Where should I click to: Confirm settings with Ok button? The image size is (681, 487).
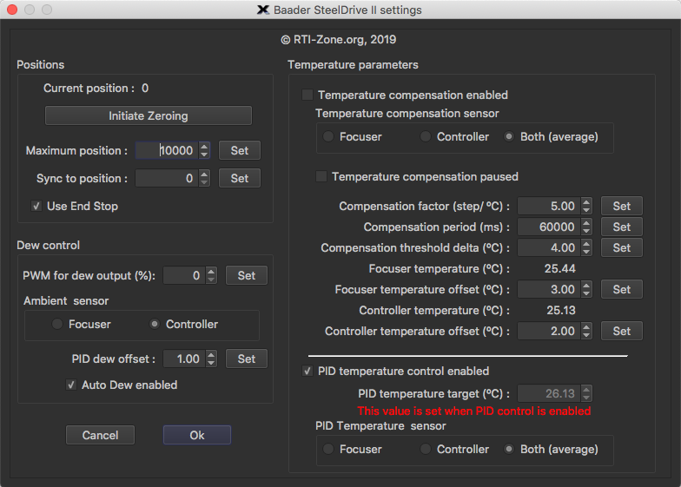pyautogui.click(x=196, y=435)
